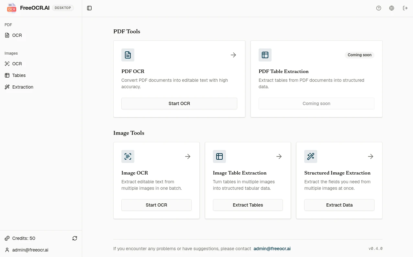Click the user profile icon
This screenshot has height=257, width=413.
pyautogui.click(x=7, y=250)
